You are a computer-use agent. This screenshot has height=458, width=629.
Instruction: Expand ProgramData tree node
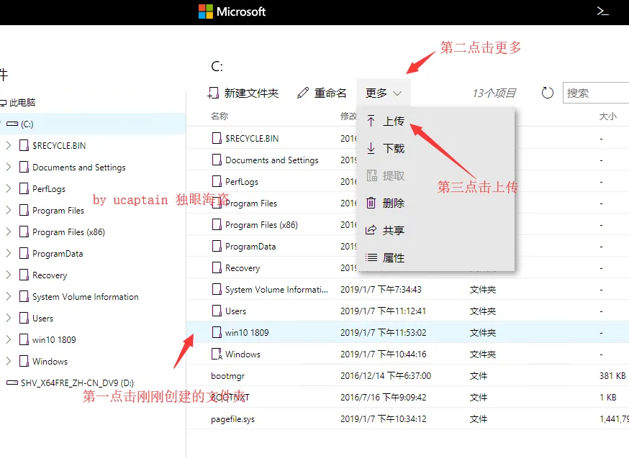pyautogui.click(x=9, y=253)
